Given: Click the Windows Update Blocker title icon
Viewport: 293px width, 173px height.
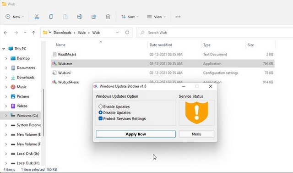Looking at the screenshot, I should pos(96,86).
